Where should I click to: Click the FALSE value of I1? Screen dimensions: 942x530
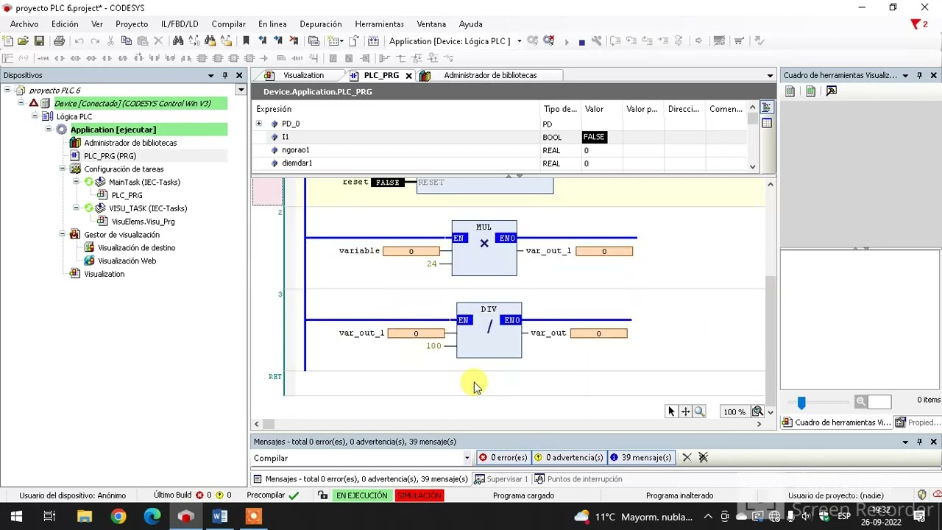point(594,137)
